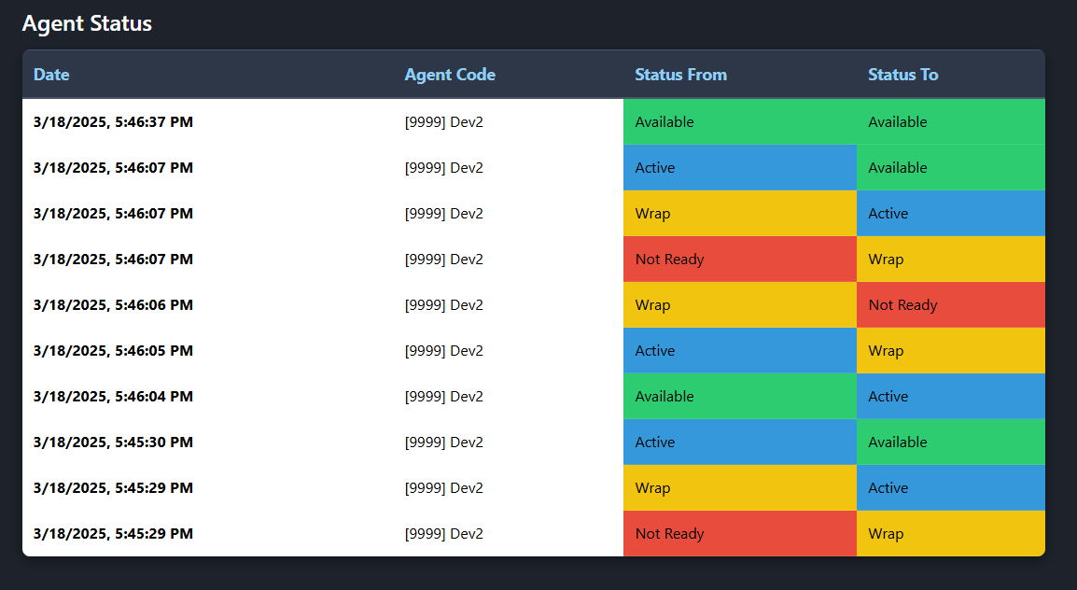
Task: Select the 5:46:37 PM date cell
Action: point(113,122)
